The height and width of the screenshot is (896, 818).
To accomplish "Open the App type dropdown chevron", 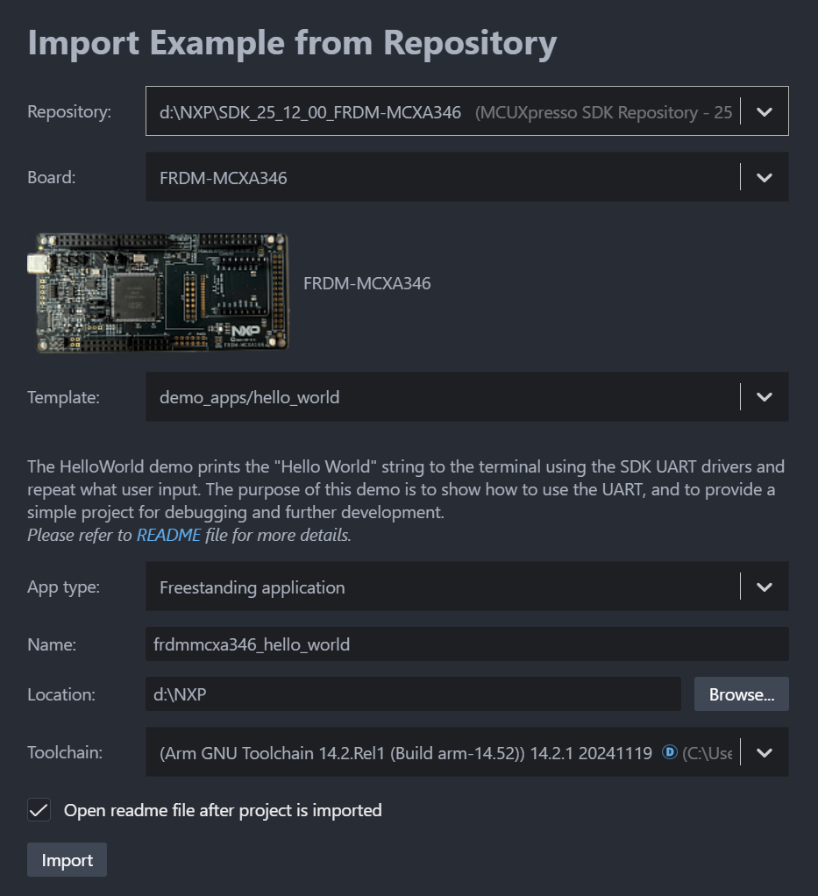I will coord(765,587).
